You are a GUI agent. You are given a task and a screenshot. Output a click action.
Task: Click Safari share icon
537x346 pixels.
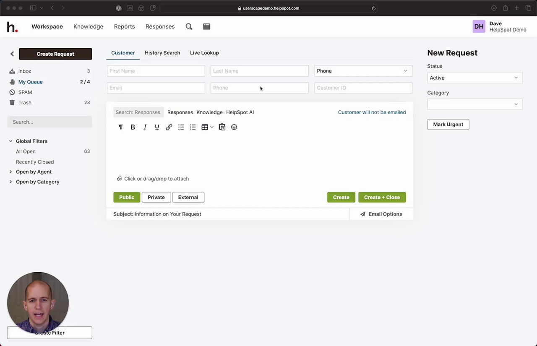tap(506, 8)
